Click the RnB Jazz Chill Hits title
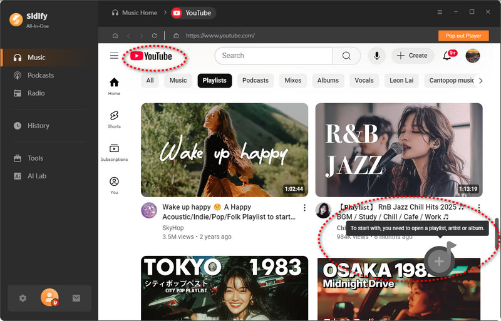 click(401, 211)
